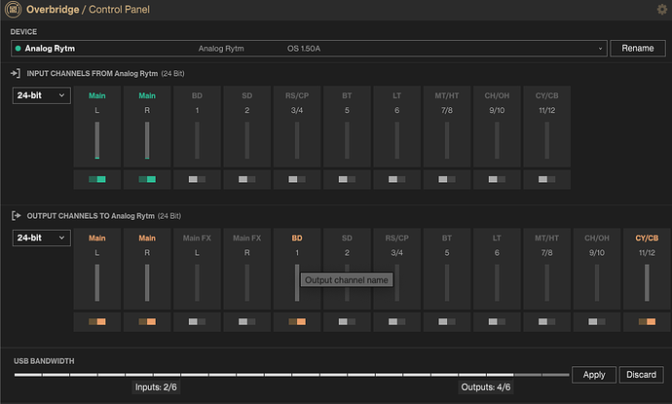Click output CY/CB channel name
This screenshot has height=404, width=672.
pos(647,239)
